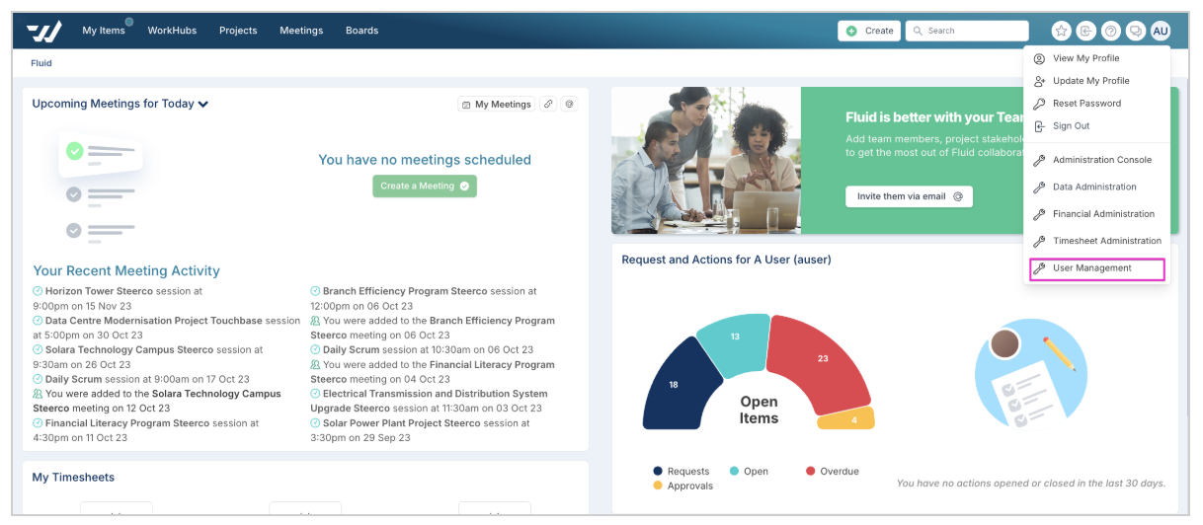Click the yellow Approvals chart segment (4)
The width and height of the screenshot is (1203, 525).
tap(847, 418)
